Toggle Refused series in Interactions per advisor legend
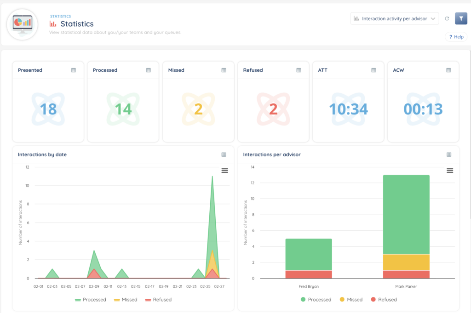 pyautogui.click(x=383, y=300)
